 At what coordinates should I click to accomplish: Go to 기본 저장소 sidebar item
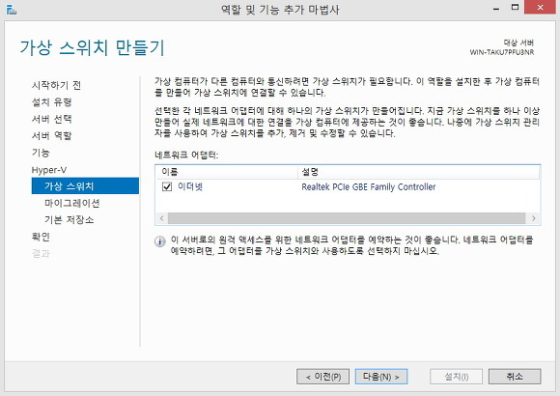click(x=69, y=219)
